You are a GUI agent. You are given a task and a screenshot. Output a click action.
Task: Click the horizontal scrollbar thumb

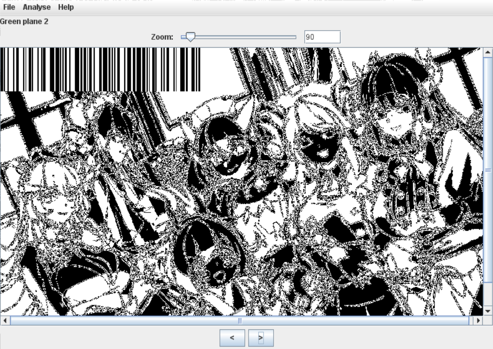coord(240,321)
